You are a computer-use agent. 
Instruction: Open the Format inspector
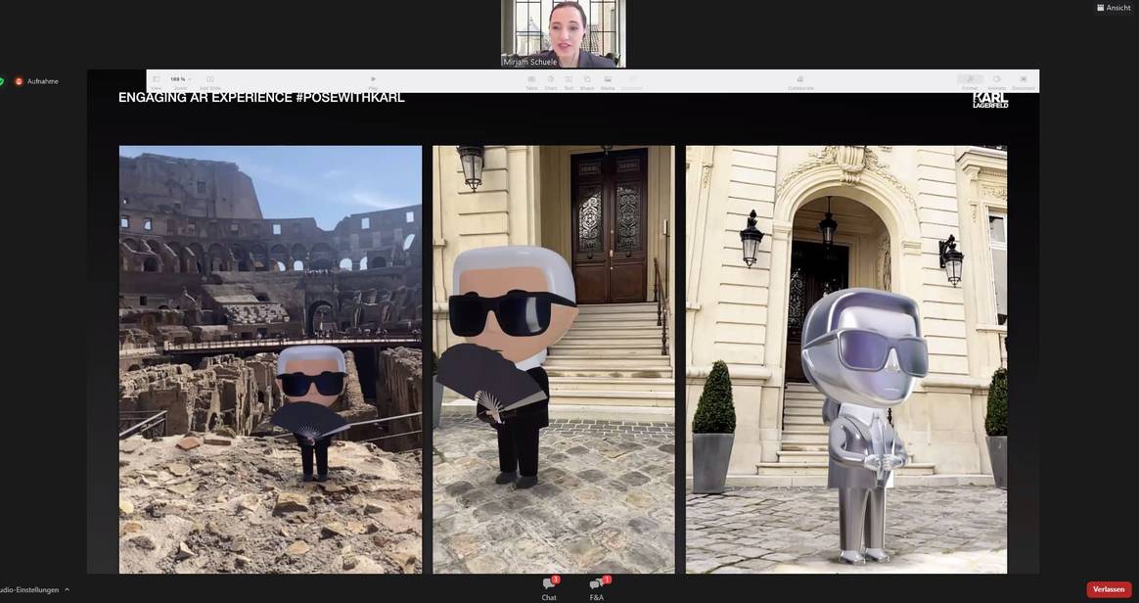tap(970, 82)
